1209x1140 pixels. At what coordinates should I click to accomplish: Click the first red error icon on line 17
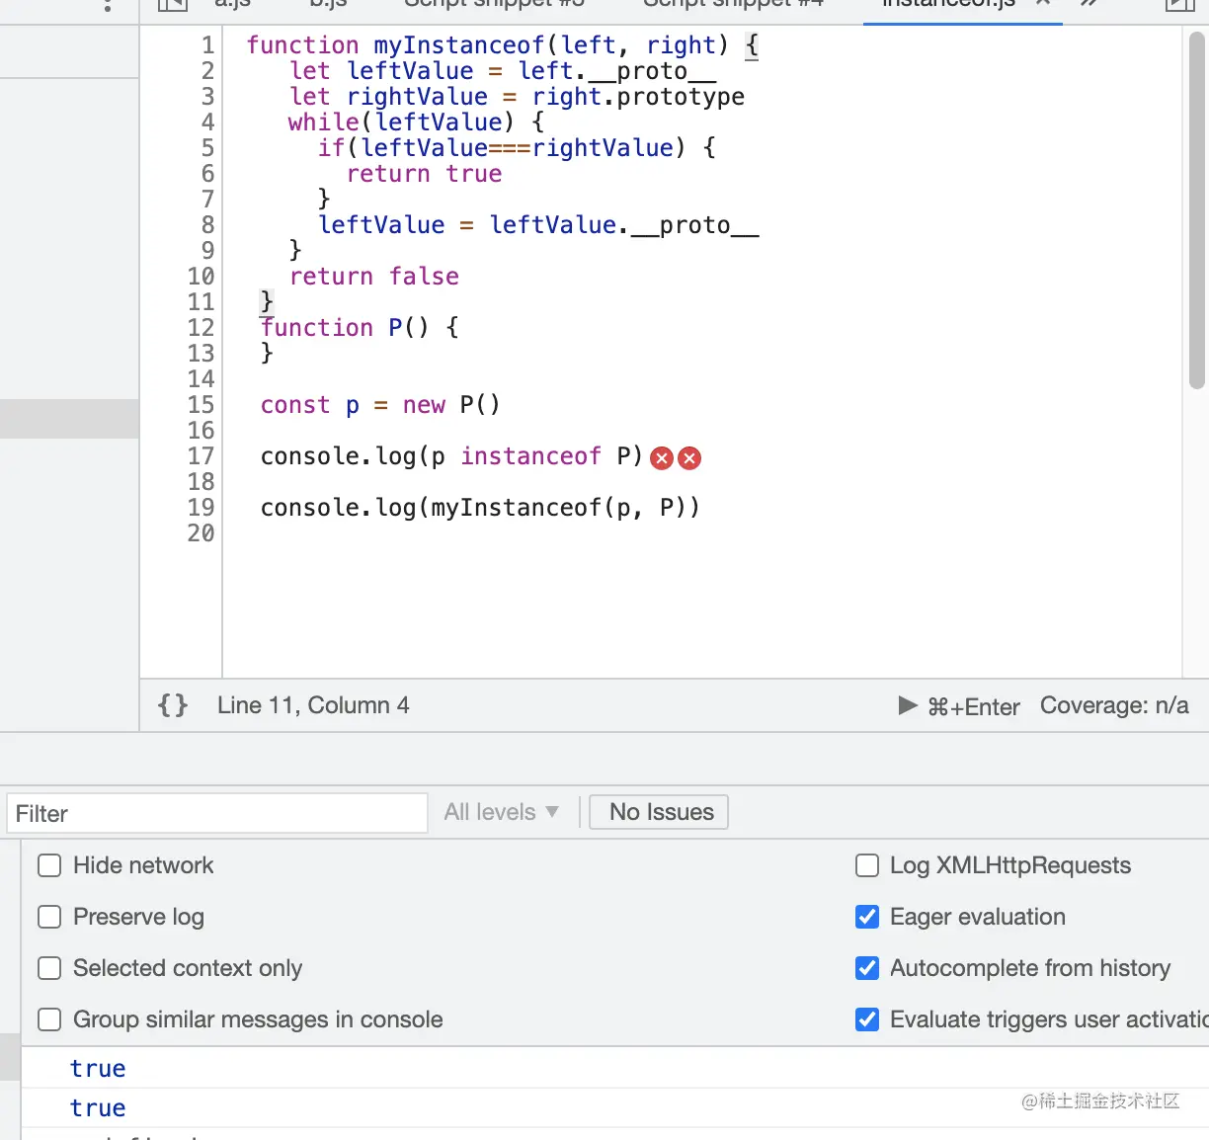tap(662, 457)
